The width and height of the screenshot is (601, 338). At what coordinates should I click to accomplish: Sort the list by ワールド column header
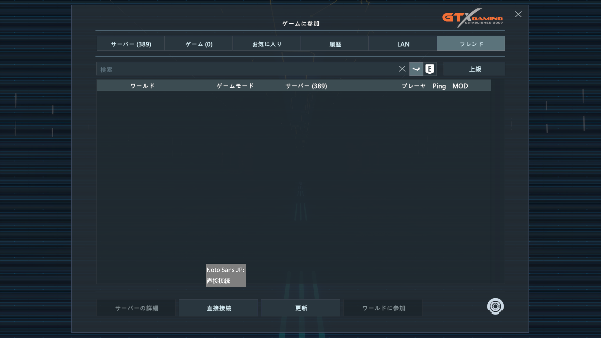click(x=142, y=86)
